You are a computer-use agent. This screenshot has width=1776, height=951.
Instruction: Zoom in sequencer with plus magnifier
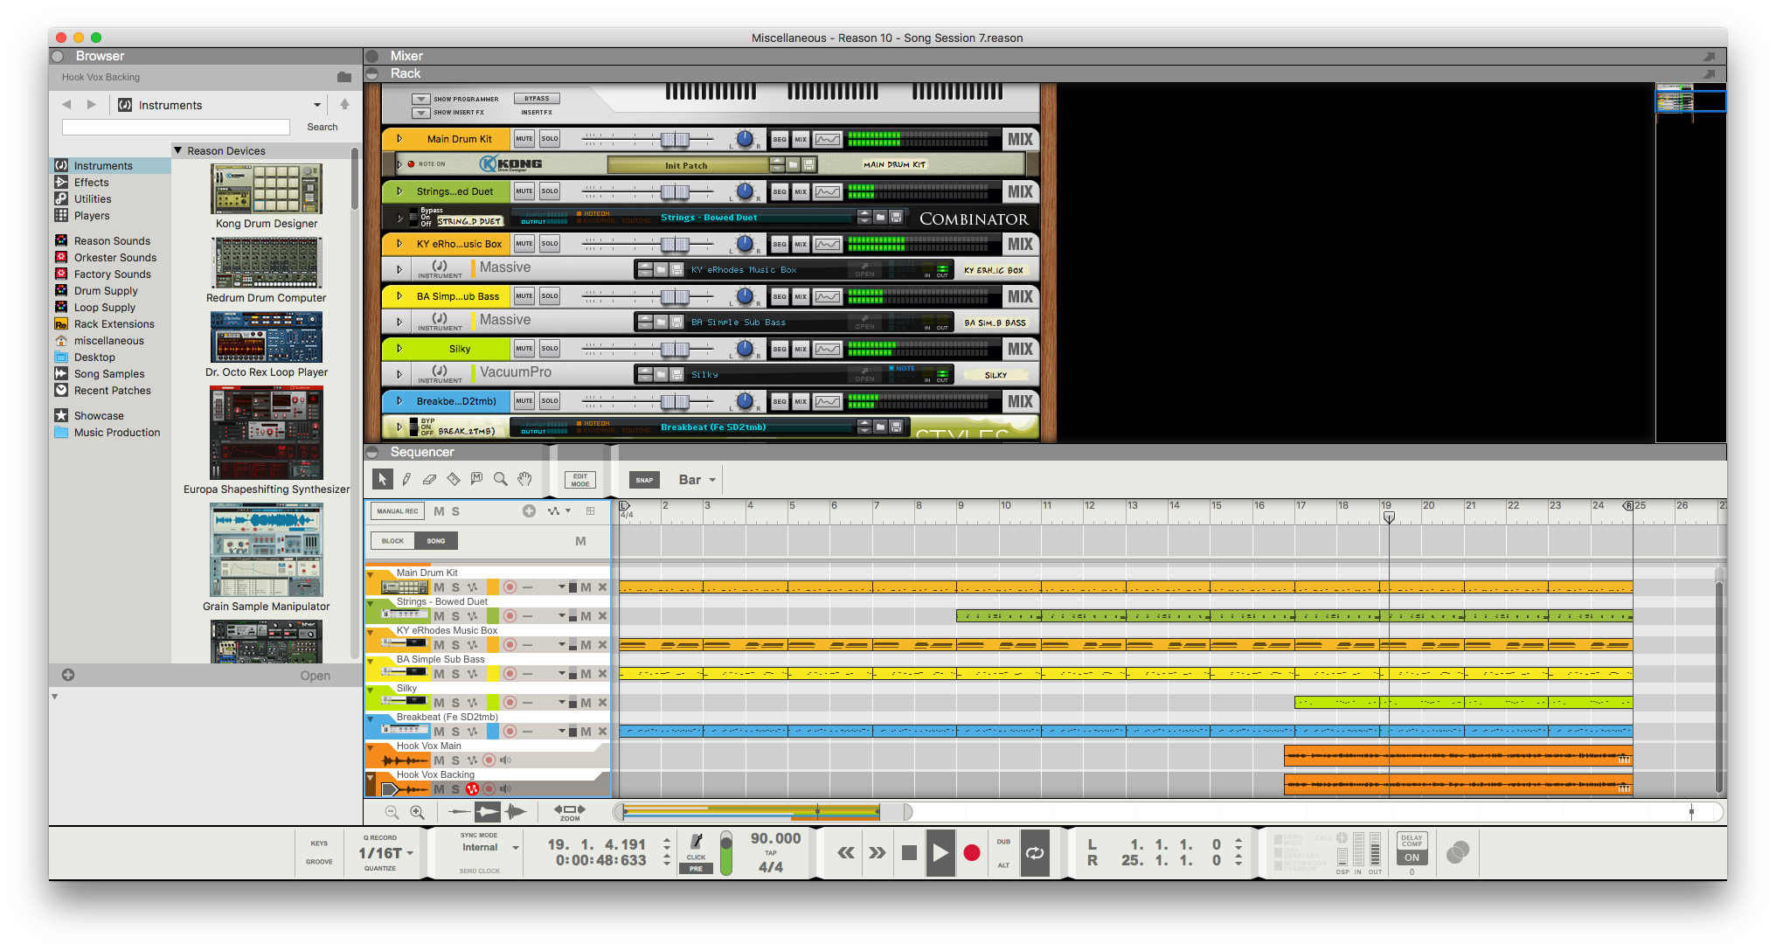click(x=418, y=812)
